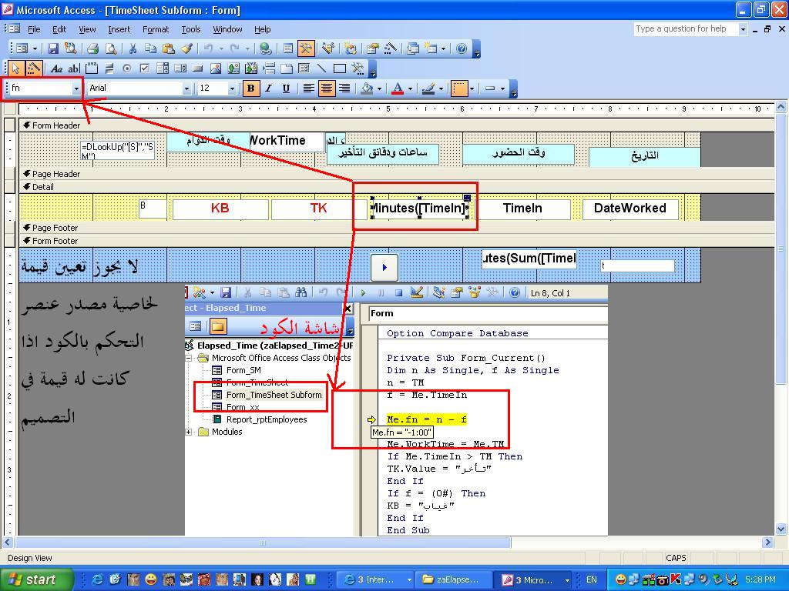789x591 pixels.
Task: Click the next-record arrow button in the form footer
Action: coord(384,267)
